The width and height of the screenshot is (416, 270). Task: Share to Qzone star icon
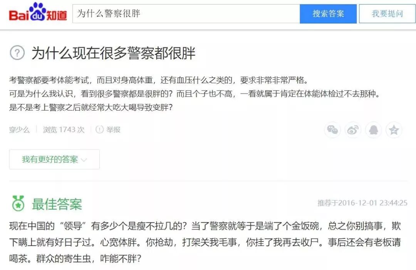point(394,130)
